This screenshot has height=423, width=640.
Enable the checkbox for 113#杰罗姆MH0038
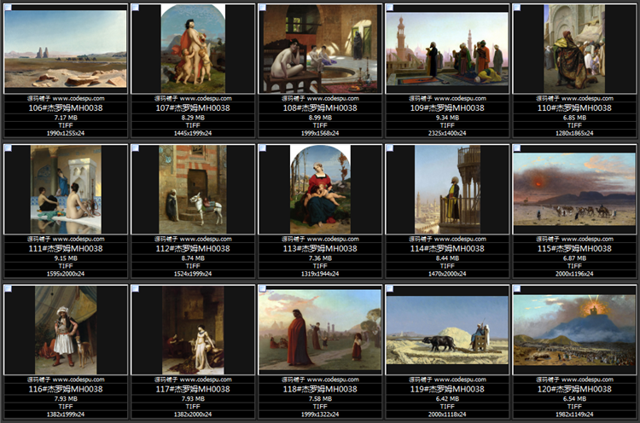(263, 148)
